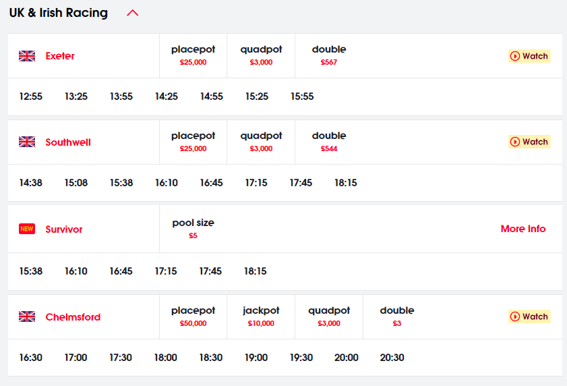Open the 15:38 Survivor race leg
This screenshot has height=386, width=567.
31,271
